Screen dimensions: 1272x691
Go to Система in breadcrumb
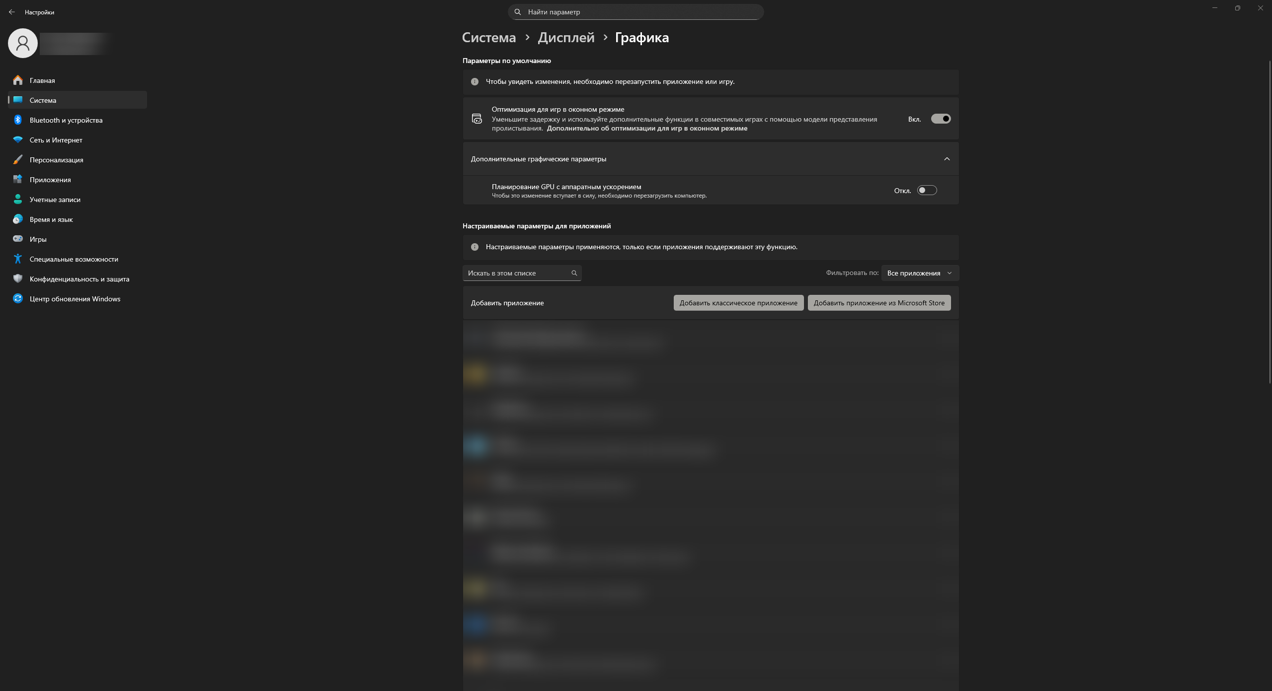(x=489, y=38)
